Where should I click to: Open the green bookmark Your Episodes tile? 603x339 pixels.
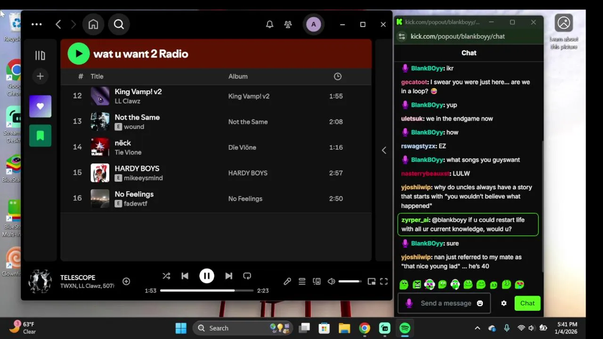click(40, 136)
